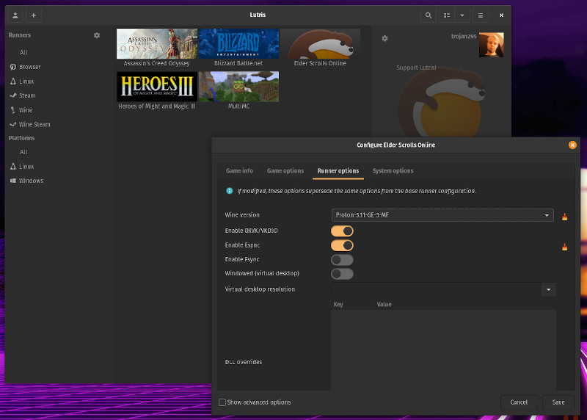
Task: Select Elder Scrolls Online game banner
Action: point(320,44)
